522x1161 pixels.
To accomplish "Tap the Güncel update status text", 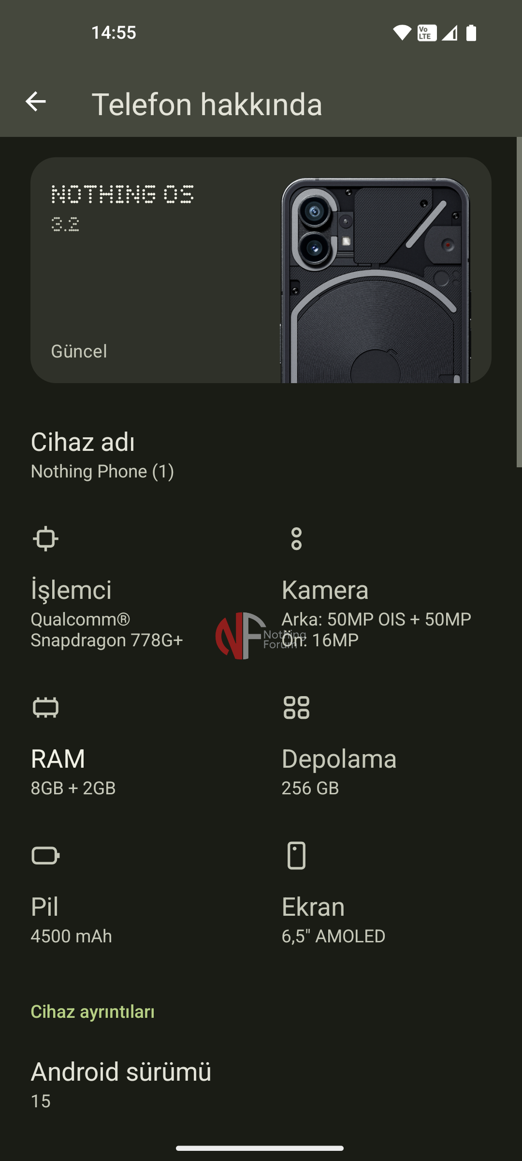I will tap(79, 351).
